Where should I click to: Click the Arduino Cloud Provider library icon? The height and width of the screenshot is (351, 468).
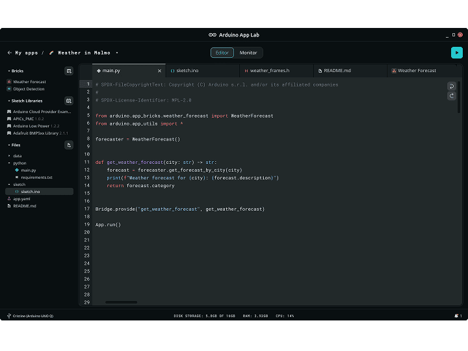click(x=9, y=112)
